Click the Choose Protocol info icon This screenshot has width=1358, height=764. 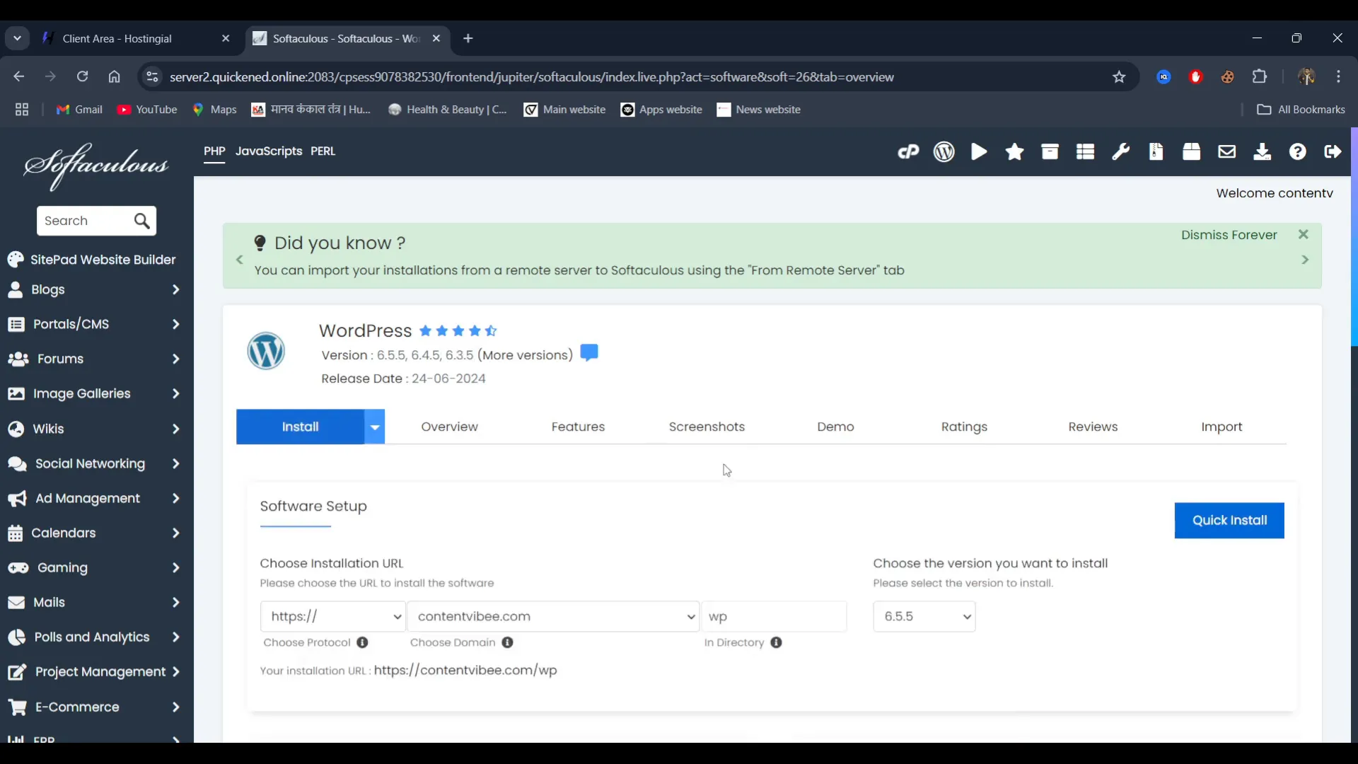click(x=362, y=642)
